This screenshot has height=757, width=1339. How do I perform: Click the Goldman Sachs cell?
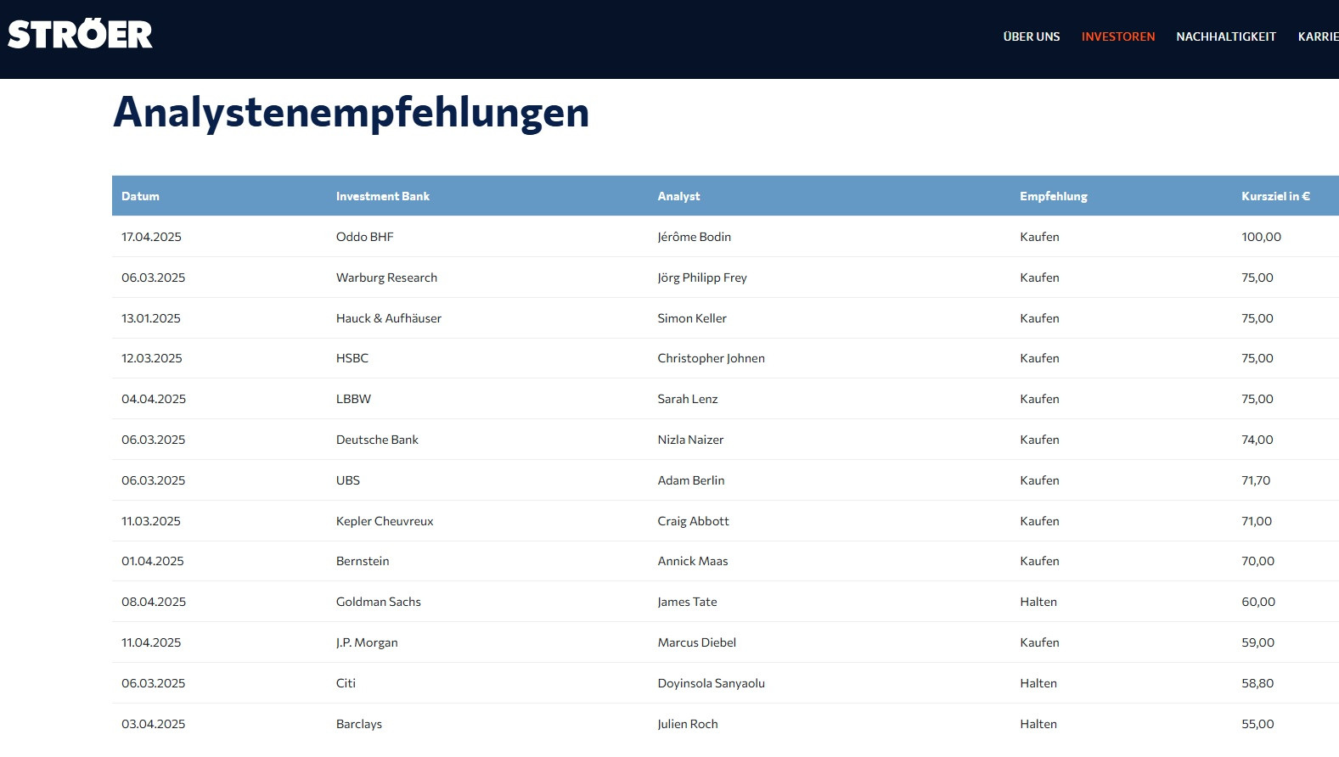point(378,602)
